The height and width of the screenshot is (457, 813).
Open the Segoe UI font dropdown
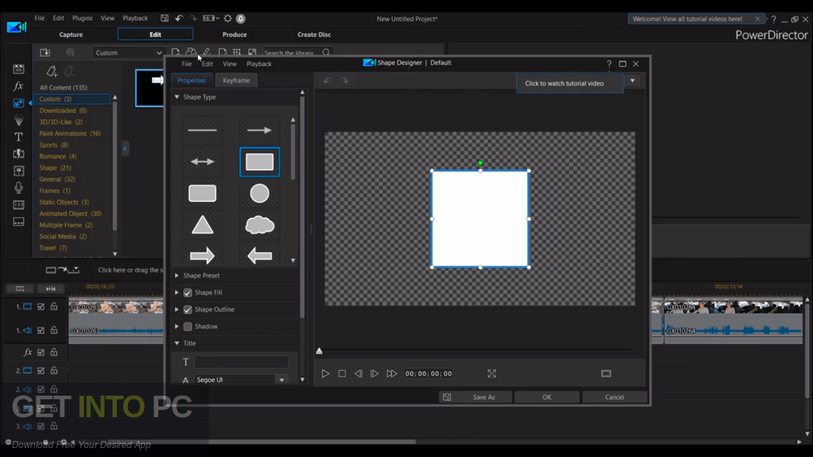tap(282, 380)
